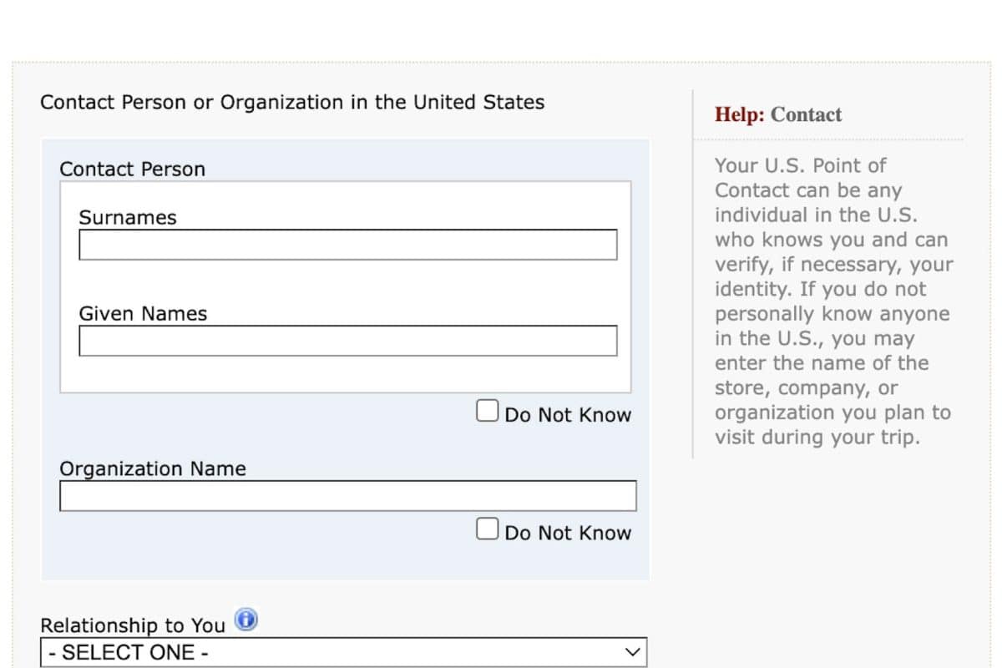Click the Contact Person group label

tap(132, 170)
